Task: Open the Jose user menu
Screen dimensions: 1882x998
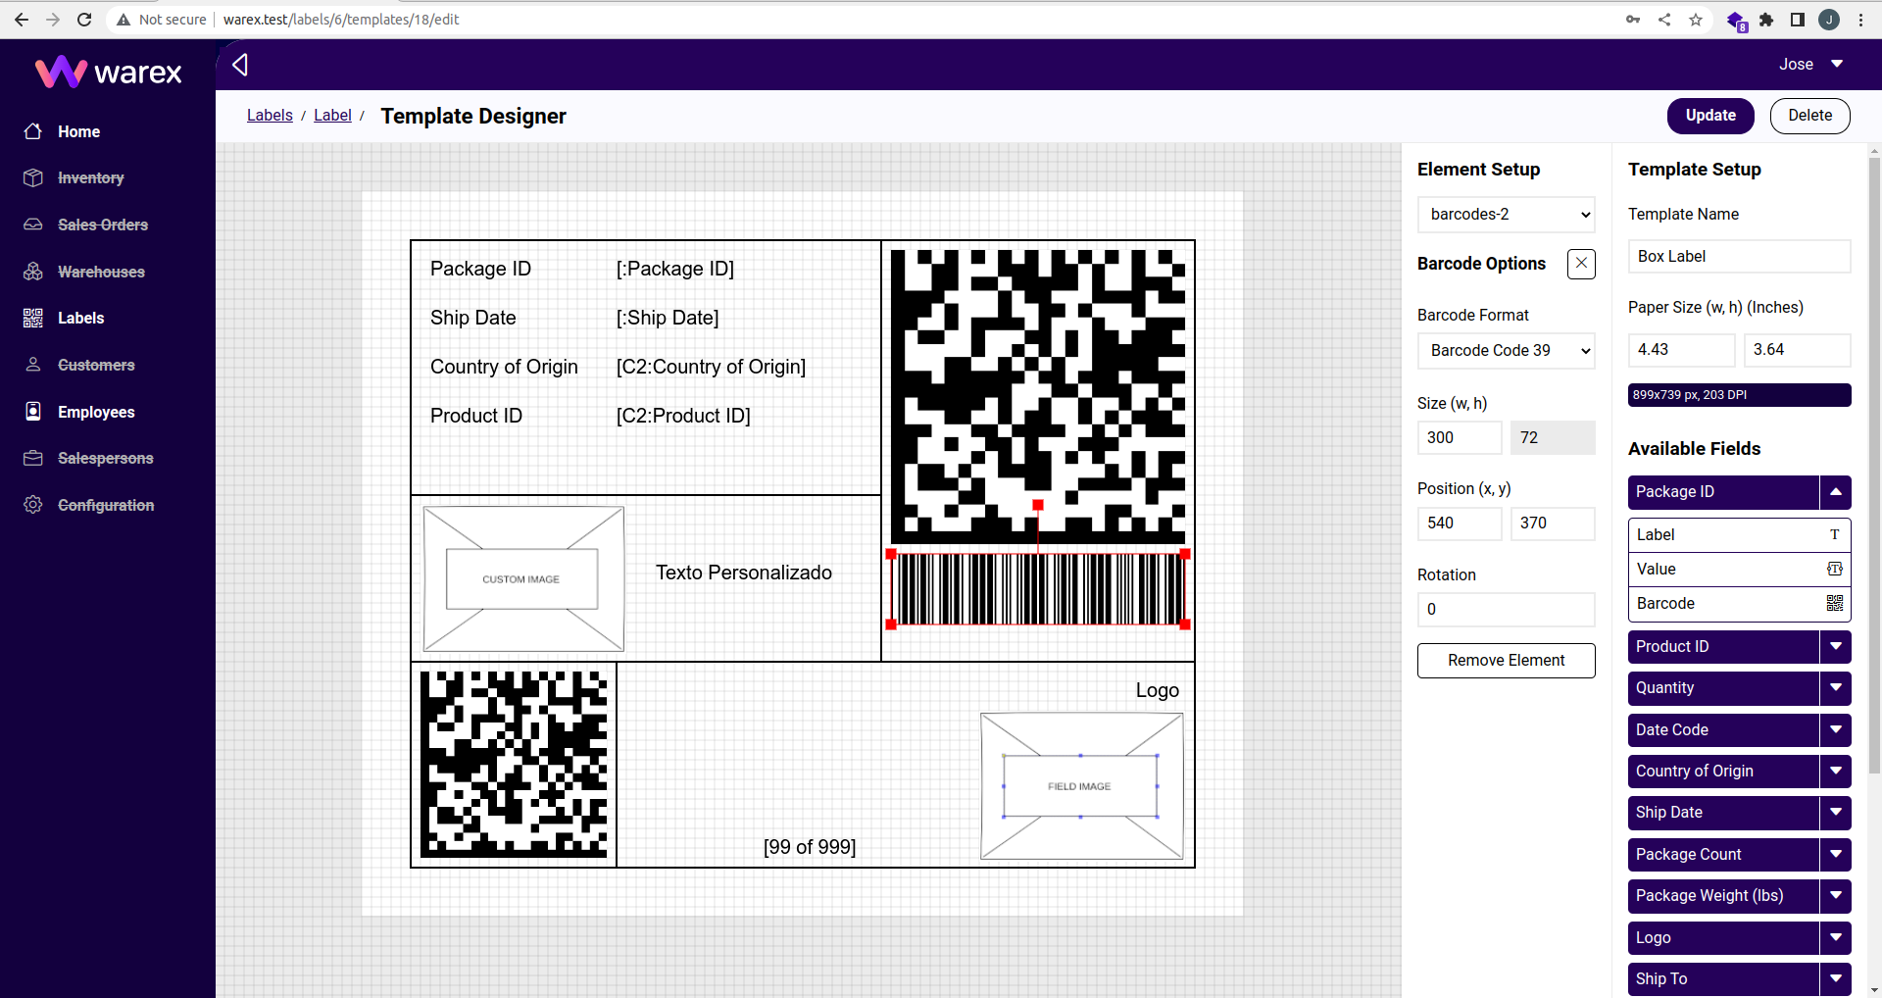Action: (1810, 65)
